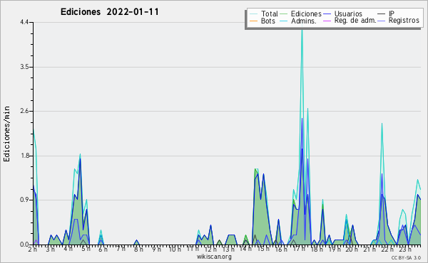428x263 pixels.
Task: Click the CC BY-SA 3.0 license text
Action: (406, 257)
